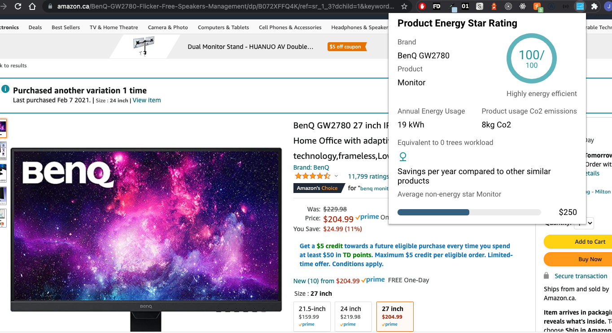Screen dimensions: 612x333
Task: Click the AdBlock stop-hand extension icon
Action: [x=422, y=6]
